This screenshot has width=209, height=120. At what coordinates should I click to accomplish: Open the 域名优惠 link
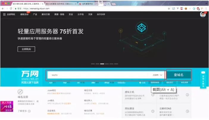click(88, 111)
